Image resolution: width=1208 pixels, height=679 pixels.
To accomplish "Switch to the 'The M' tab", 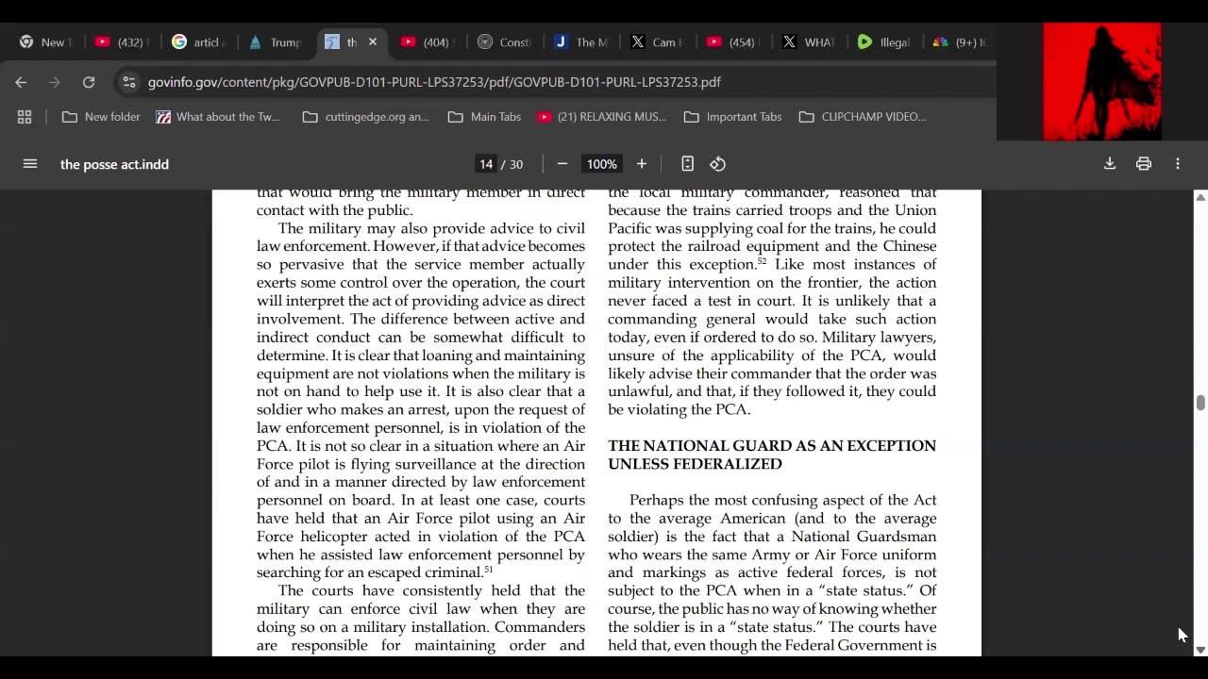I will (580, 42).
